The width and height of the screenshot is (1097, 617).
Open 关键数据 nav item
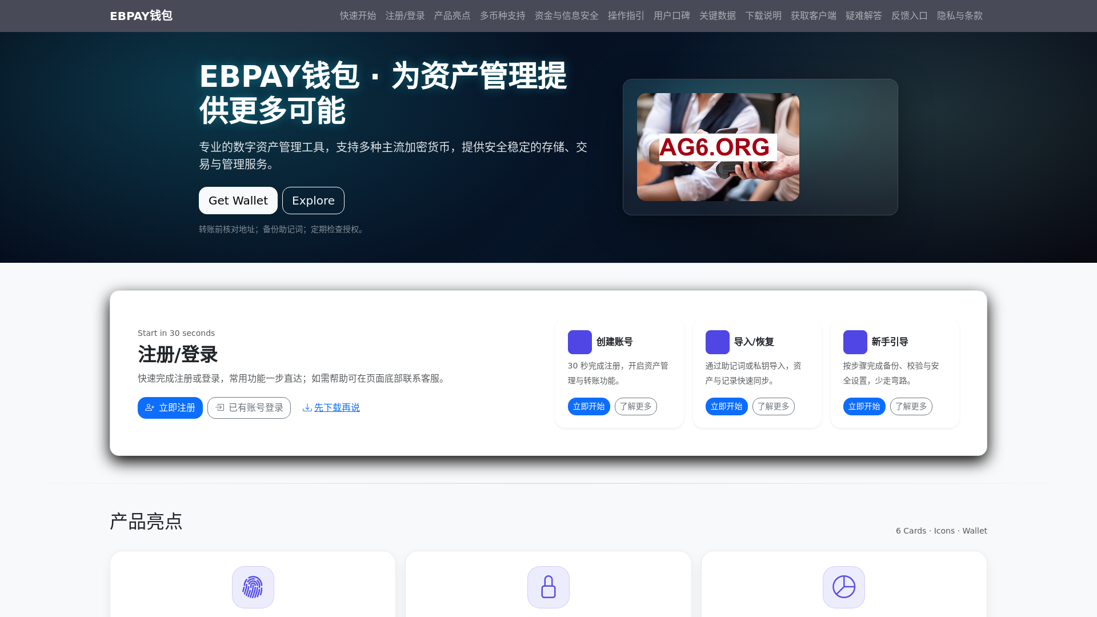tap(718, 16)
